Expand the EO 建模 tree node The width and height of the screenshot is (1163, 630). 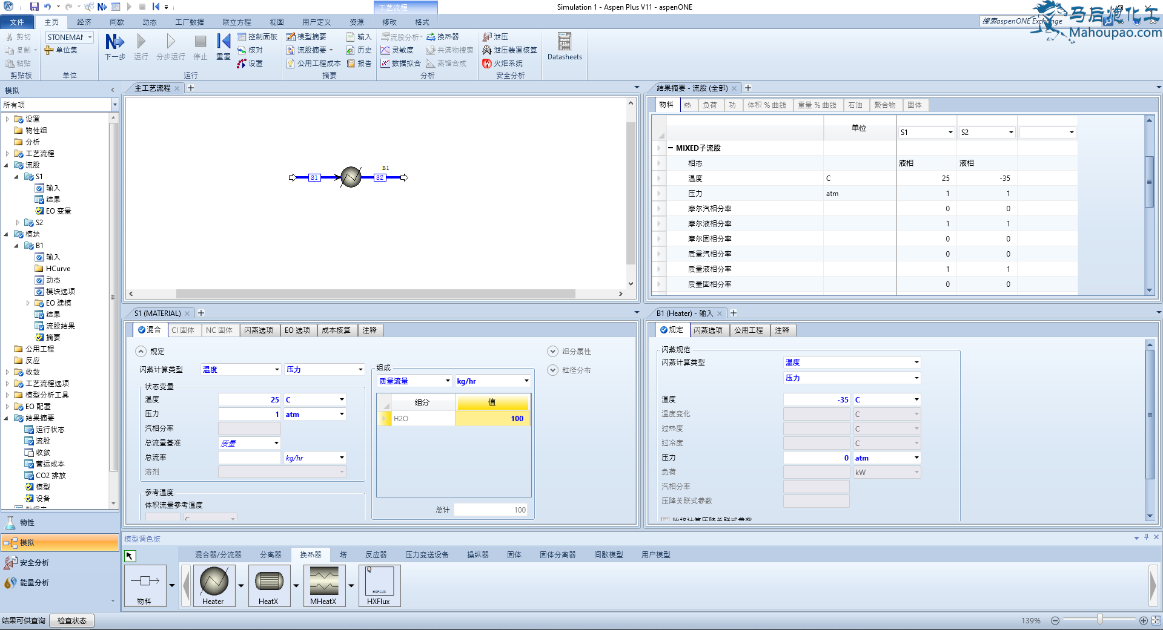coord(28,303)
